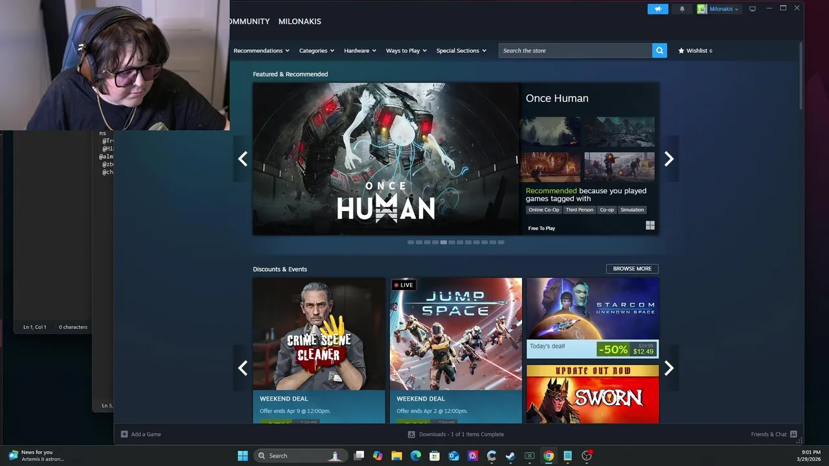Click the LIVE badge on Jump Space
The image size is (829, 466).
click(x=403, y=285)
